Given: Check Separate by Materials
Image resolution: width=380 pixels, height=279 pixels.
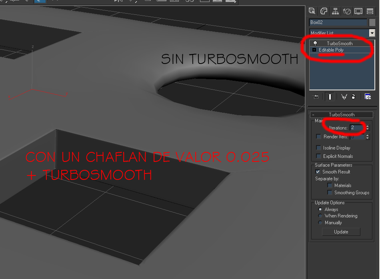Looking at the screenshot, I should point(330,185).
